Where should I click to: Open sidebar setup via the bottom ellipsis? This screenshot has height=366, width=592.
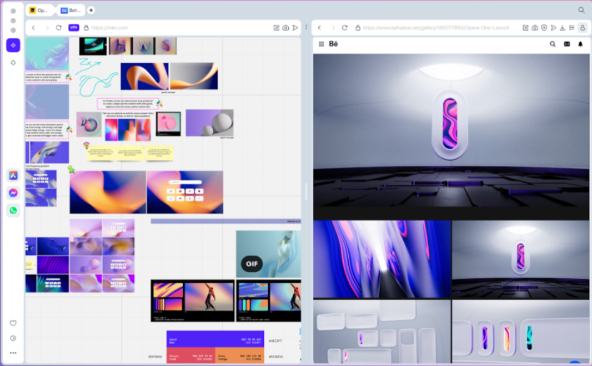coord(12,353)
